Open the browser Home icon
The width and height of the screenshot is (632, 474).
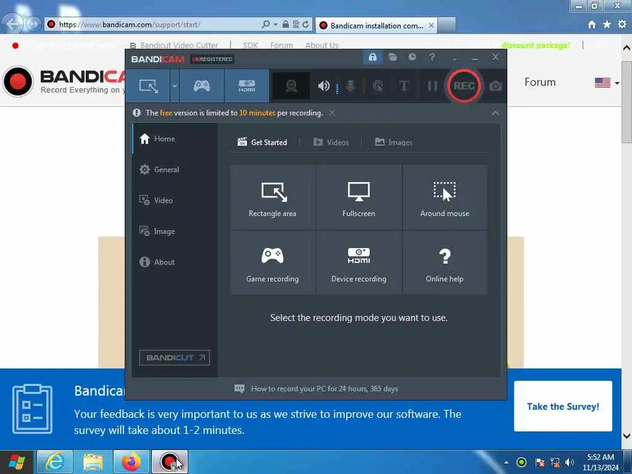tap(591, 25)
